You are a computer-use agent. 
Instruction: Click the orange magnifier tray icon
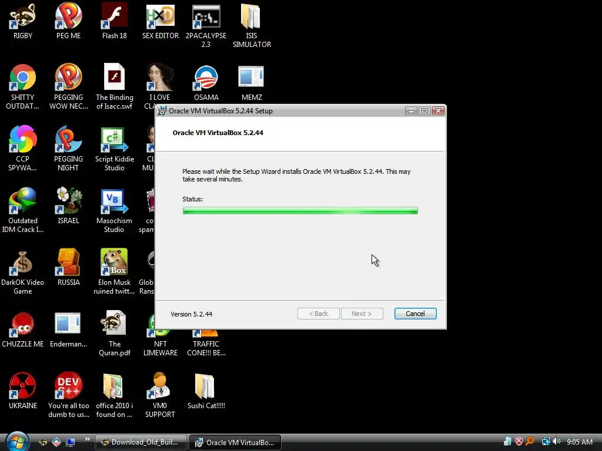click(x=530, y=442)
